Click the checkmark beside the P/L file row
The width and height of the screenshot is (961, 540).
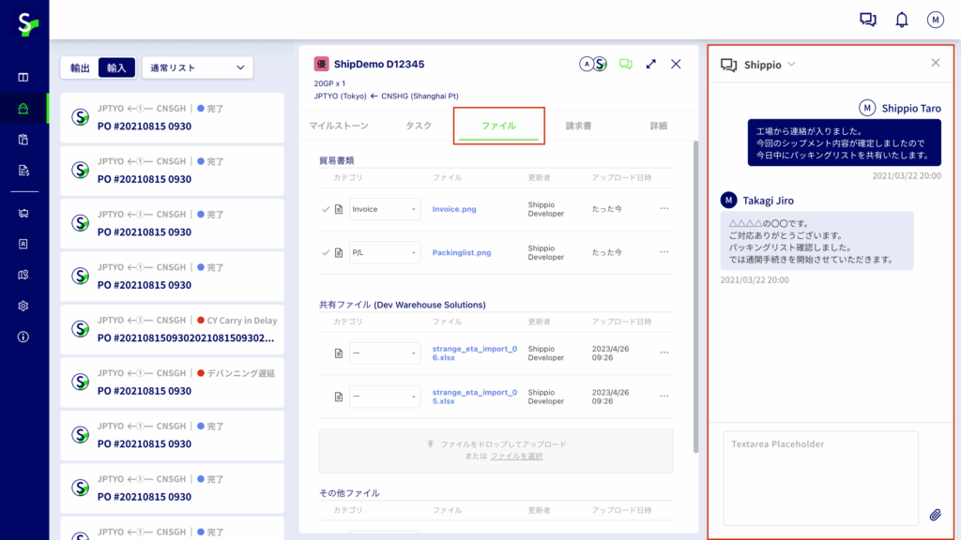(x=326, y=252)
